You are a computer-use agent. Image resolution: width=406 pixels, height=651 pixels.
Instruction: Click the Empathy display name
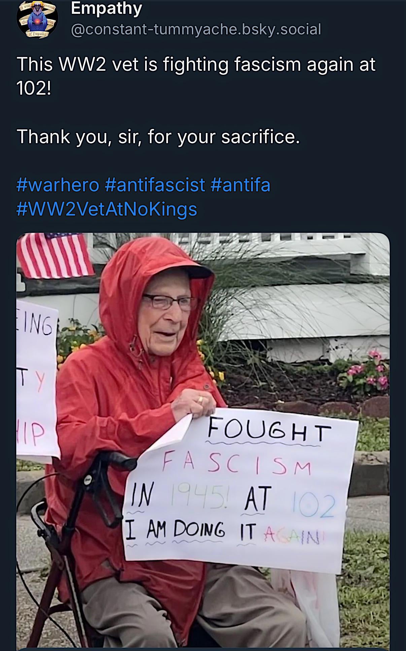(106, 8)
